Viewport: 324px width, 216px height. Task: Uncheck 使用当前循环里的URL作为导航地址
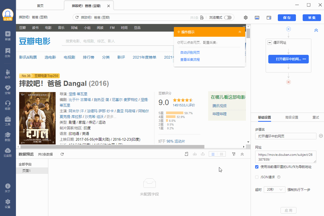pyautogui.click(x=257, y=167)
